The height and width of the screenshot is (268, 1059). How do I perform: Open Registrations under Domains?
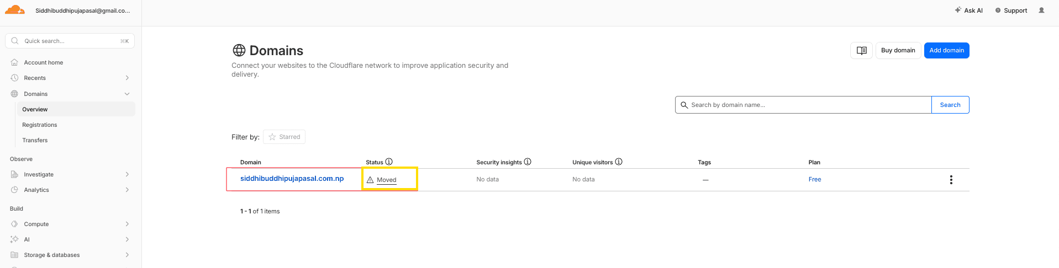coord(40,125)
